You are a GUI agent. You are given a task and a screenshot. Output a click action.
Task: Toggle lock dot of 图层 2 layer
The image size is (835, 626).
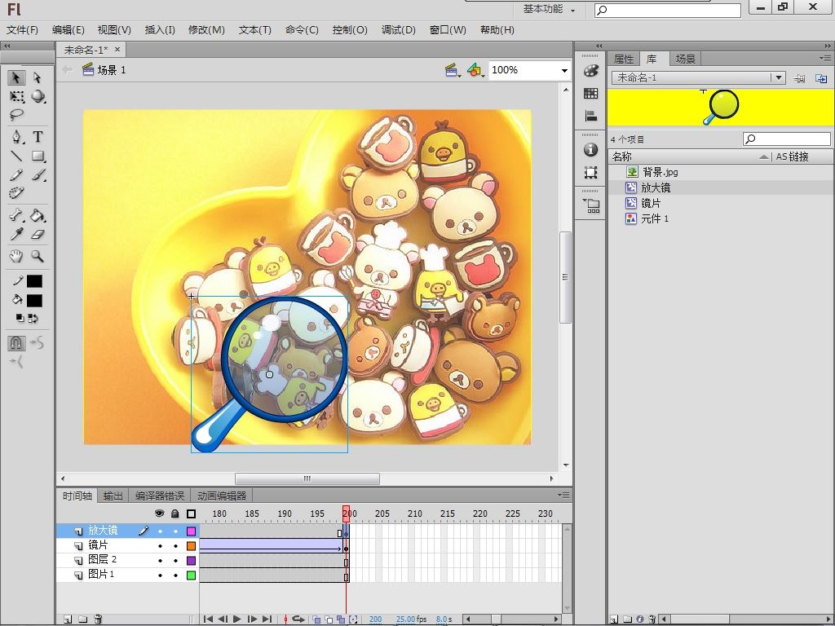175,561
